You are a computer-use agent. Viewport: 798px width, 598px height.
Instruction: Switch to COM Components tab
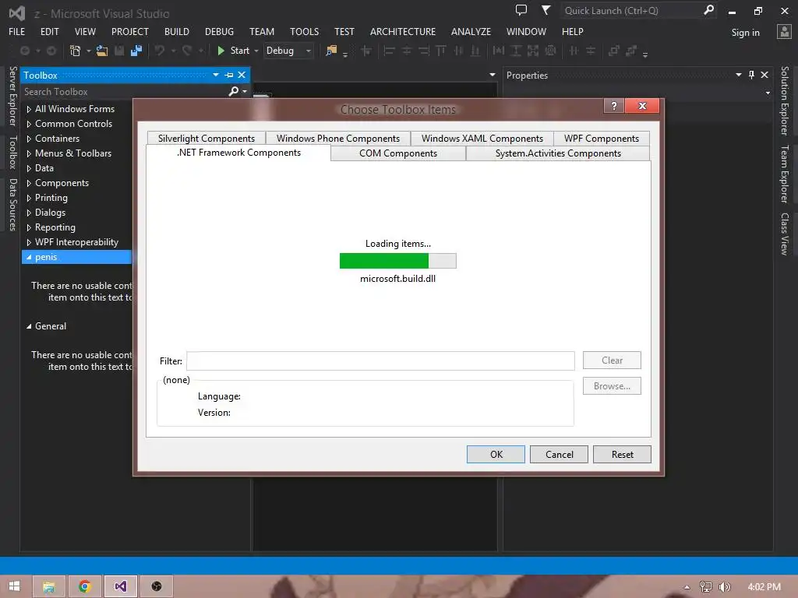click(398, 153)
